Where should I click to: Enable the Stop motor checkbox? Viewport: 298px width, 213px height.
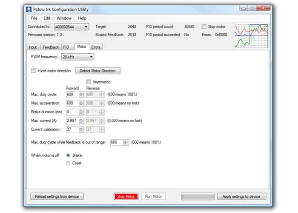[x=204, y=26]
